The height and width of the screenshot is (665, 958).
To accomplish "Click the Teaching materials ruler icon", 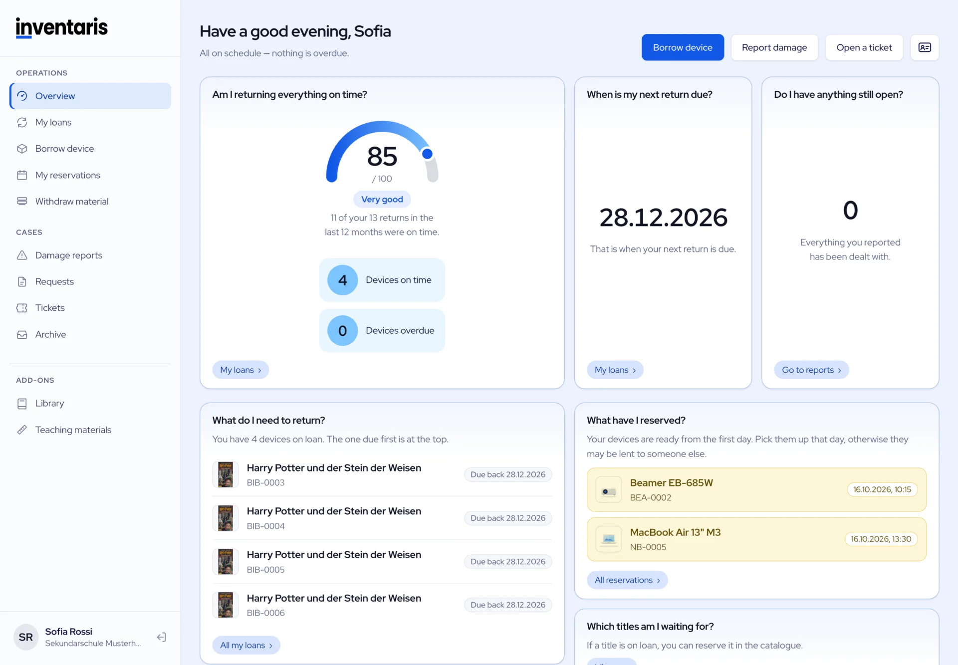I will [x=22, y=430].
